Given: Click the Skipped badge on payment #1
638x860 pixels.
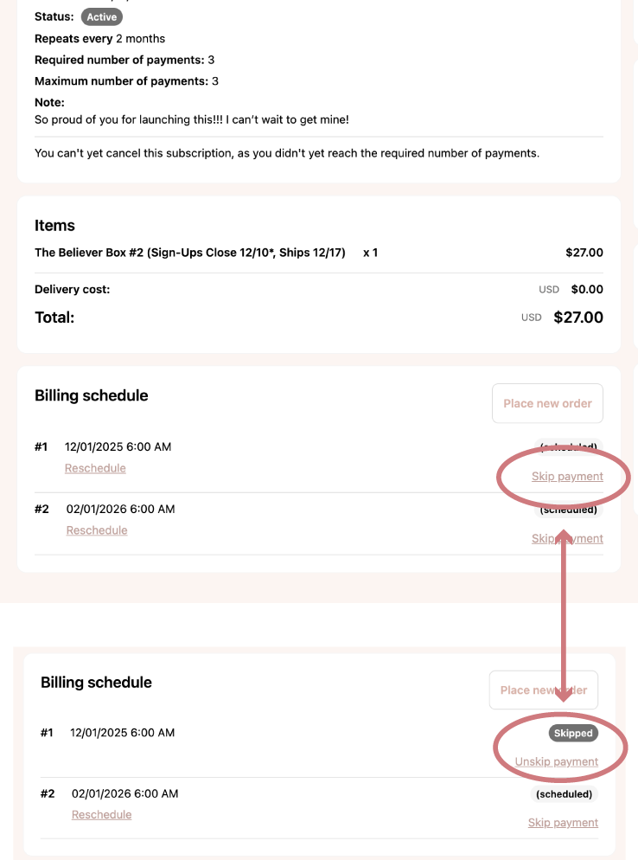Looking at the screenshot, I should 573,733.
